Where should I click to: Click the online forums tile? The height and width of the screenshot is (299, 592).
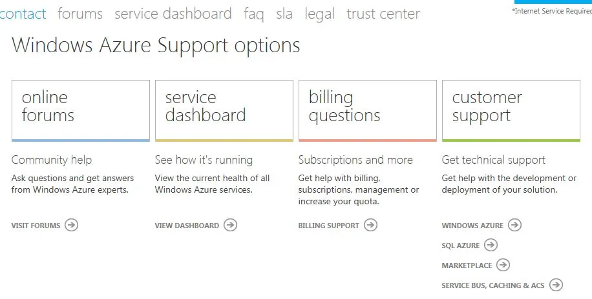click(x=81, y=110)
